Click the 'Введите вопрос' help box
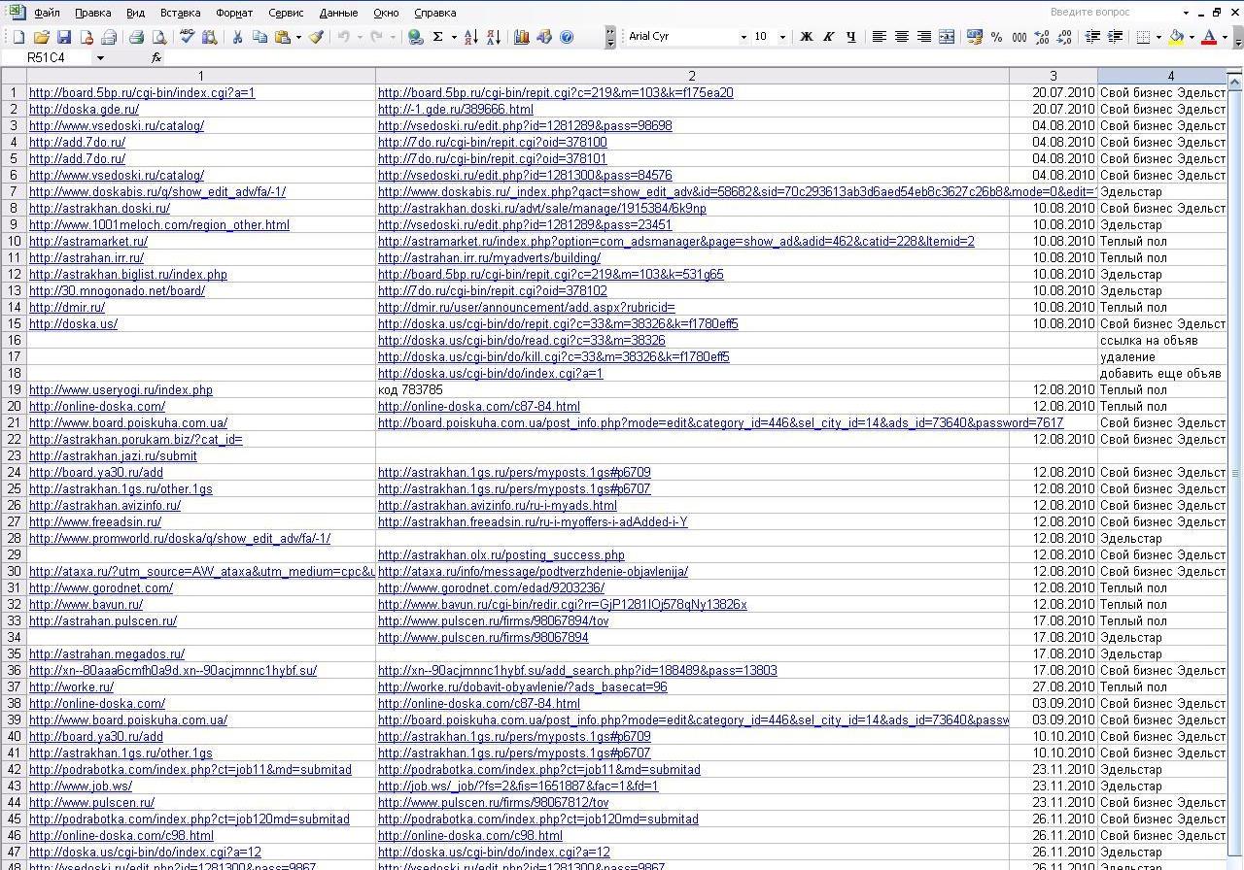 click(x=1112, y=13)
